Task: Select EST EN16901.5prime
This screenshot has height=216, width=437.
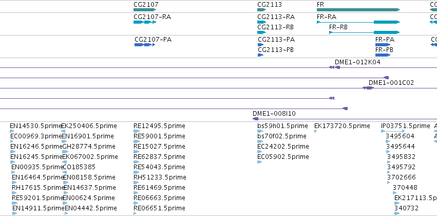Action: click(88, 136)
